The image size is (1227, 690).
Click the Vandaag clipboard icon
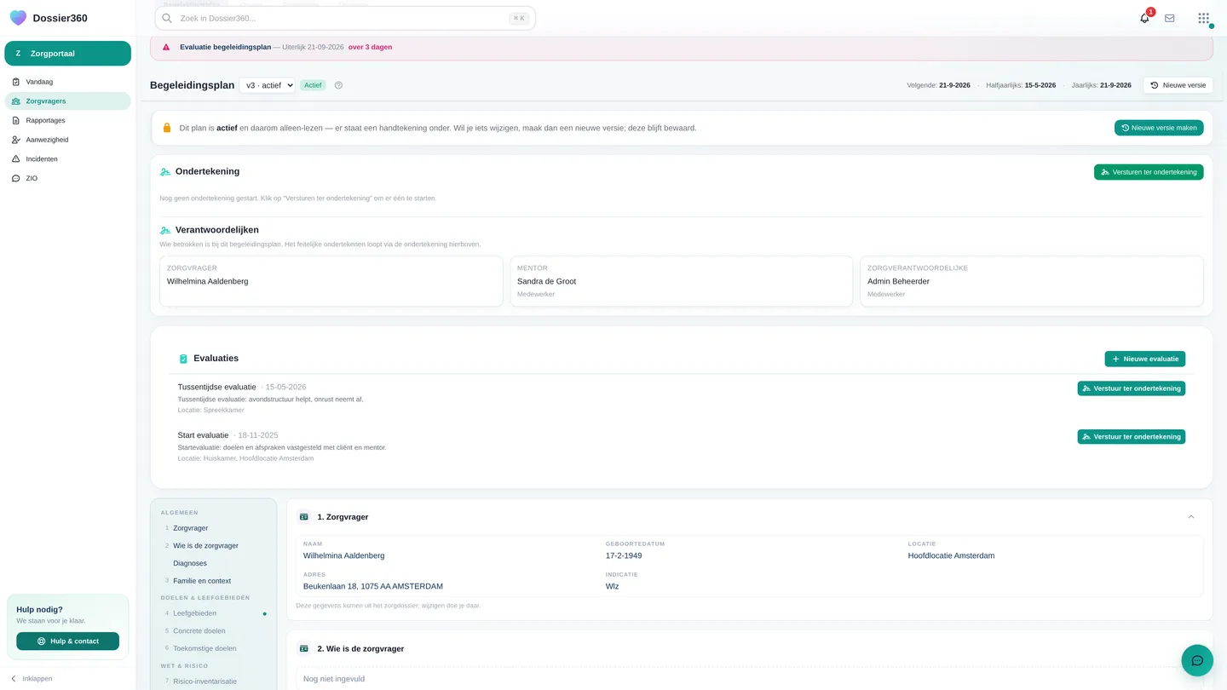pos(16,82)
